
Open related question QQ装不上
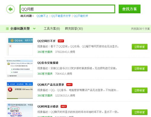click(42, 16)
